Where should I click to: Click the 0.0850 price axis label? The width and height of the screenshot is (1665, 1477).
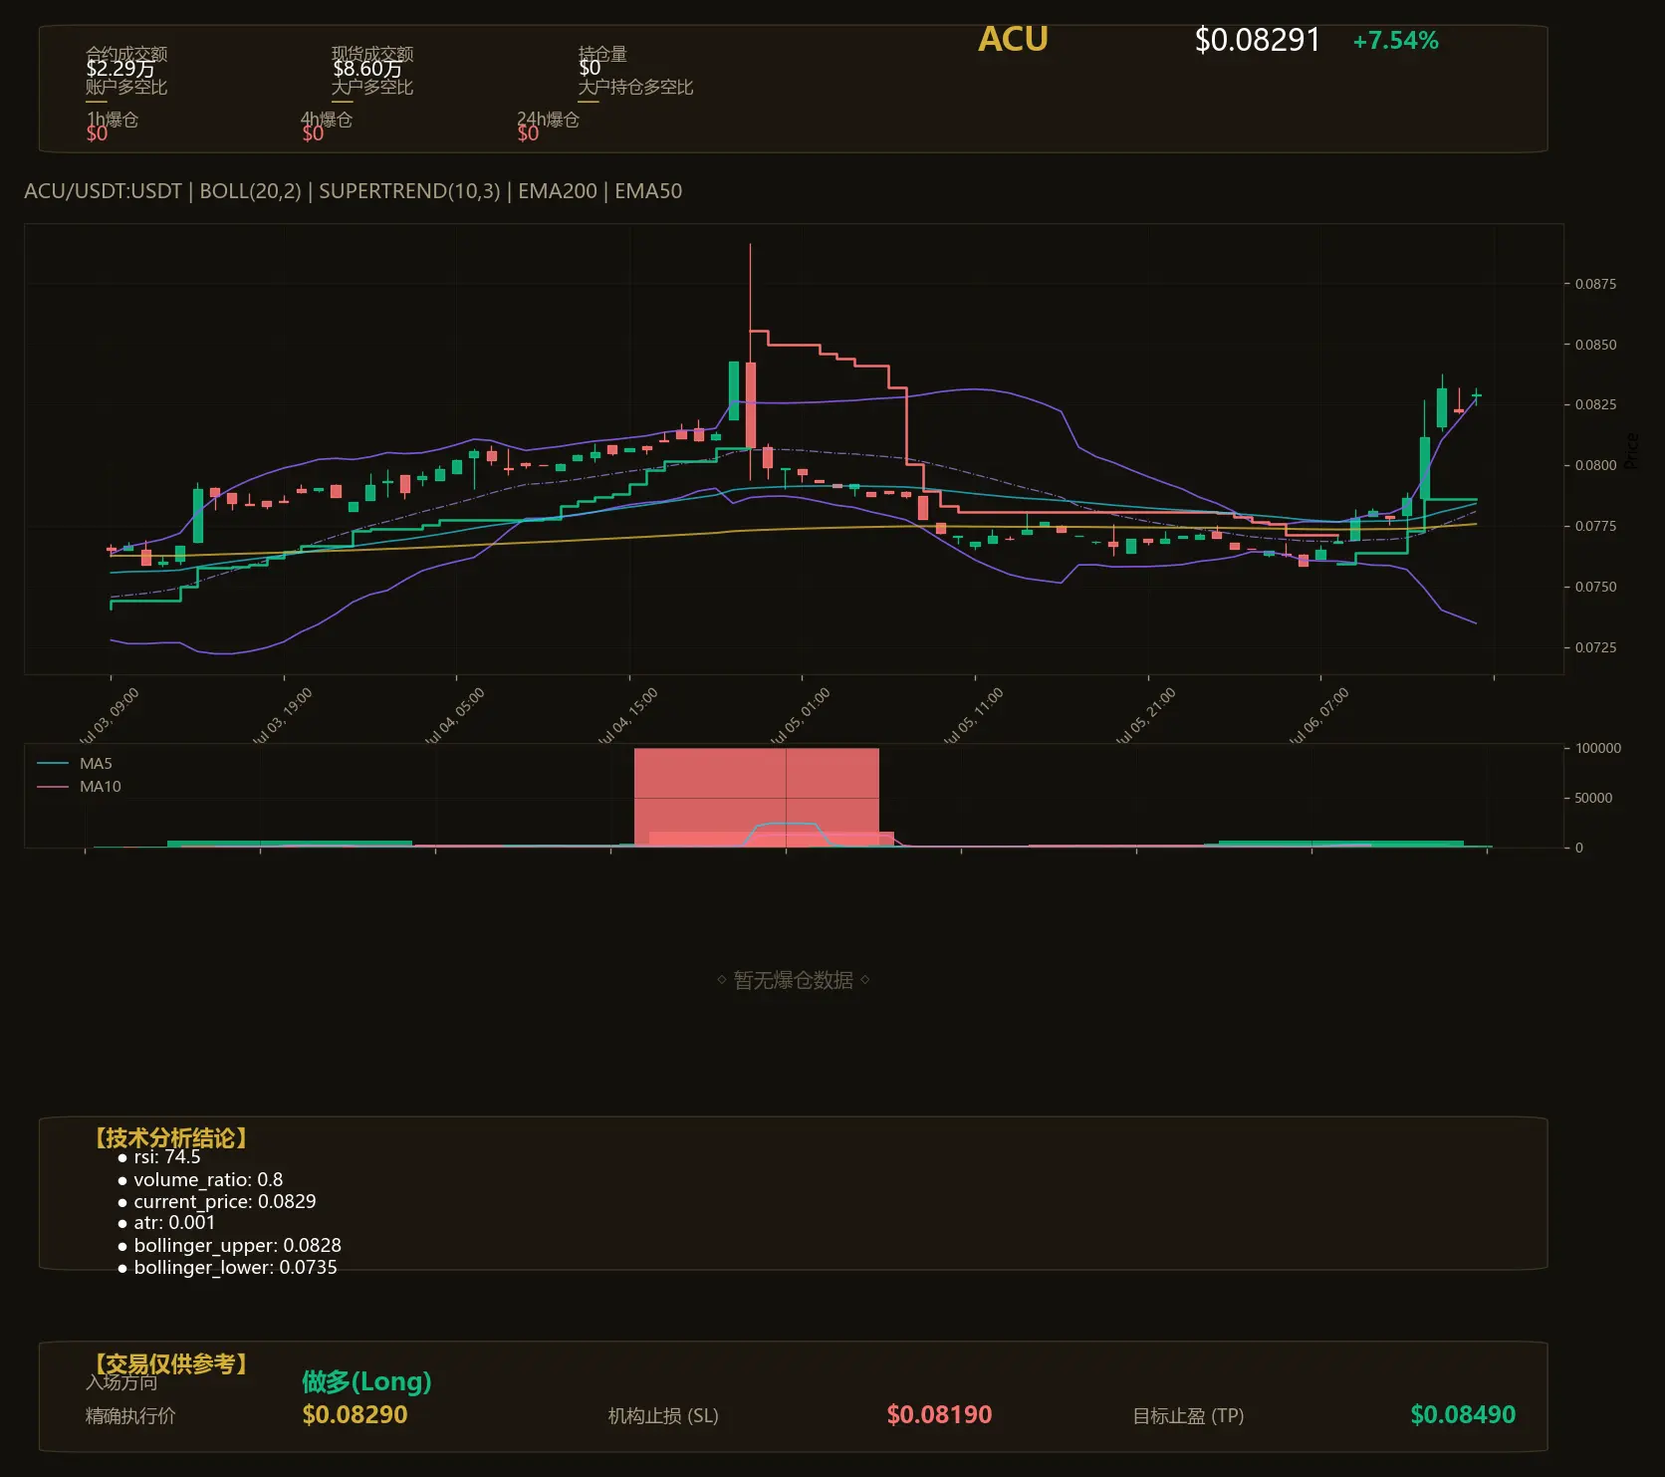(x=1595, y=345)
